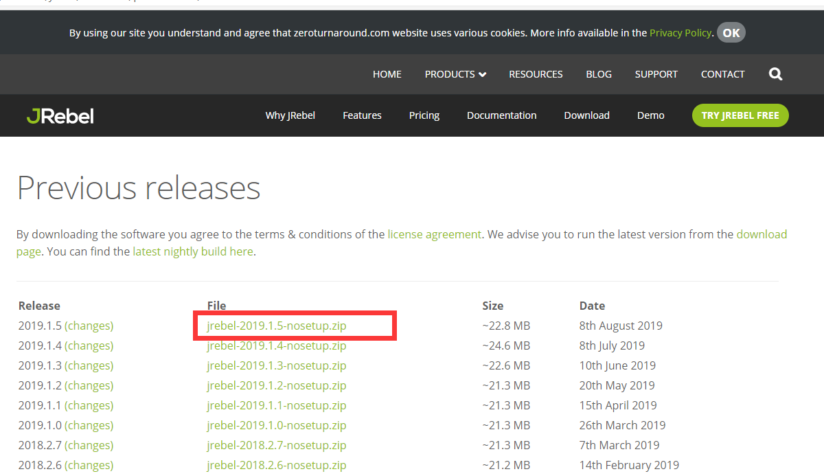Click the Release column header
This screenshot has height=476, width=824.
point(39,306)
